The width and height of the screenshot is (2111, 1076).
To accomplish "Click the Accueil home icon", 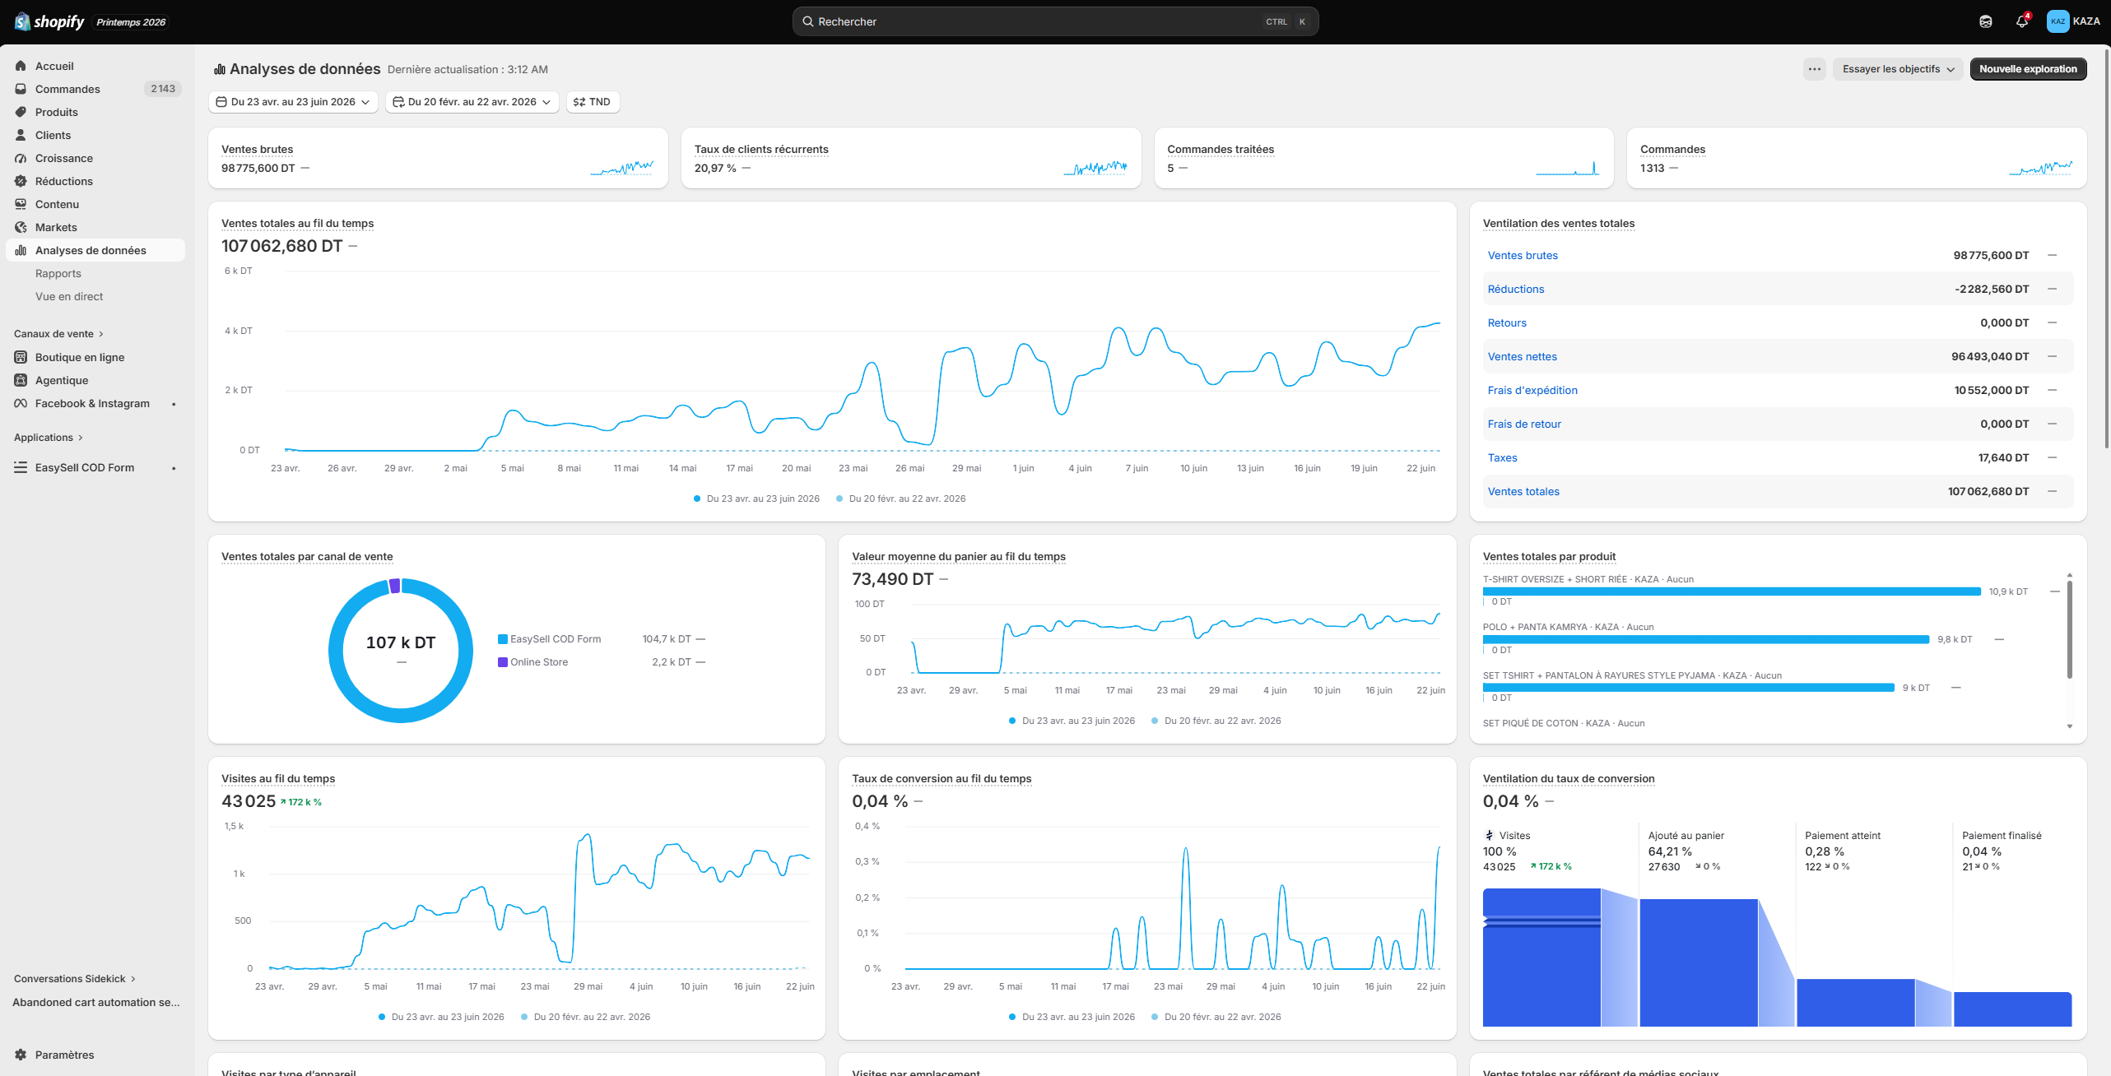I will [21, 66].
